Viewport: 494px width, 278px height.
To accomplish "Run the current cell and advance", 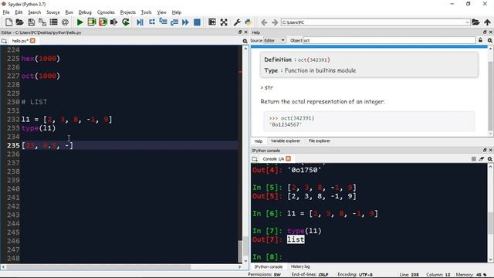I will point(103,22).
